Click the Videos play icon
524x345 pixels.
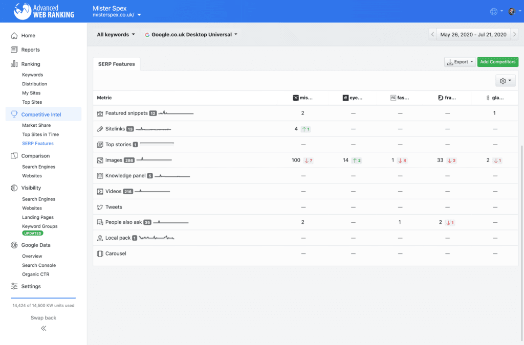pos(100,191)
